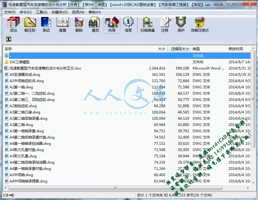Image resolution: width=258 pixels, height=200 pixels.
Task: Open the Wizard (向导) tool
Action: point(112,25)
